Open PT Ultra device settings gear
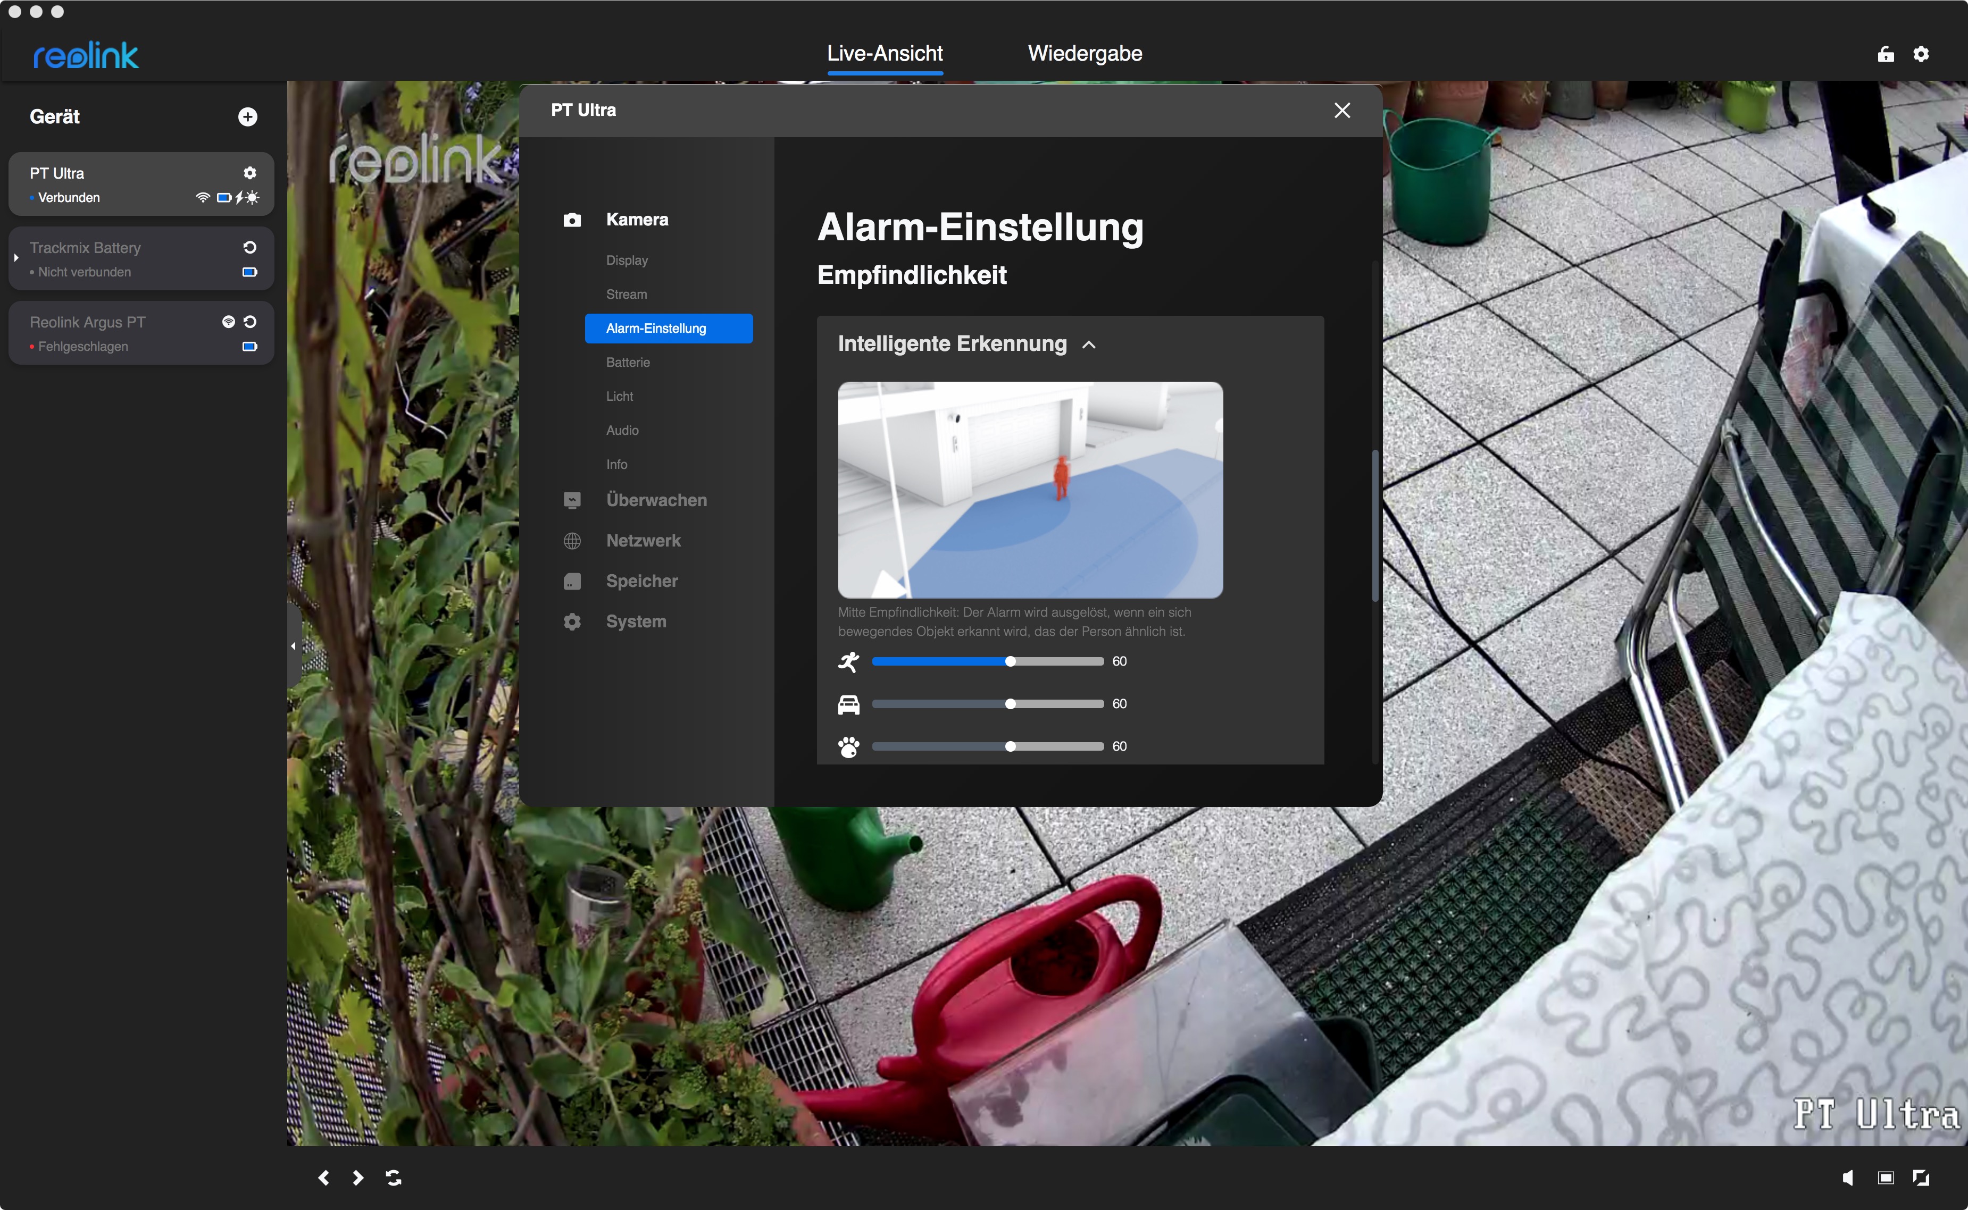This screenshot has width=1968, height=1210. (250, 173)
